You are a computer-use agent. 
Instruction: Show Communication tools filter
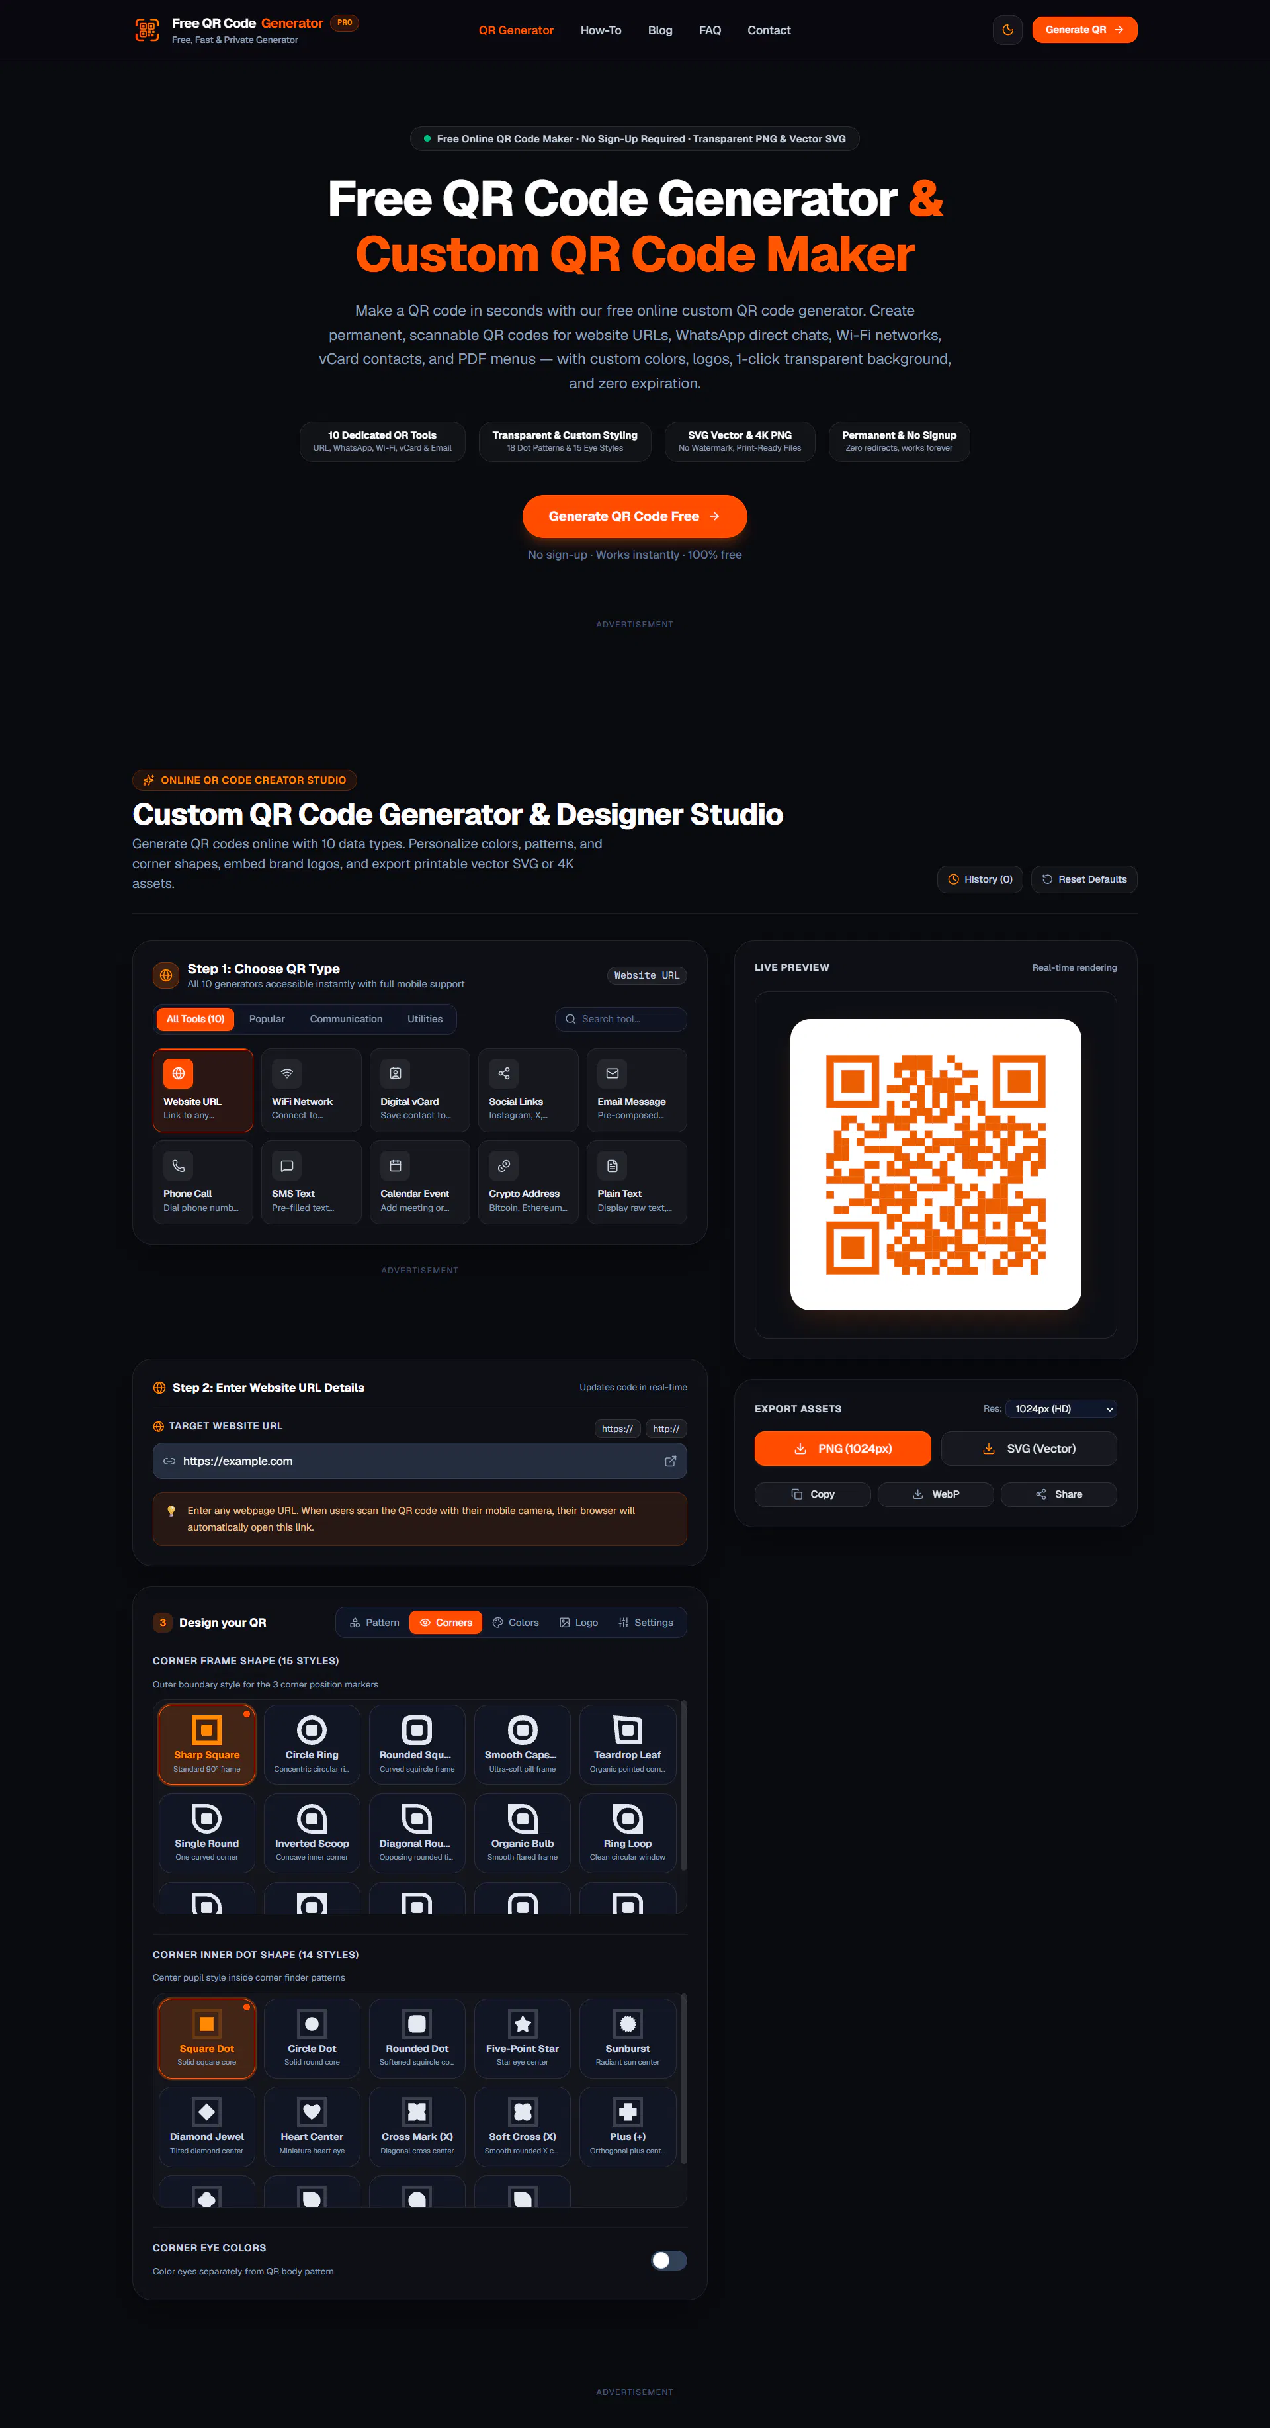click(346, 1019)
